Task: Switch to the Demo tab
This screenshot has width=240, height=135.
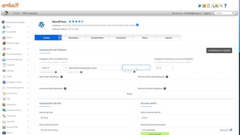Action: coord(145,37)
